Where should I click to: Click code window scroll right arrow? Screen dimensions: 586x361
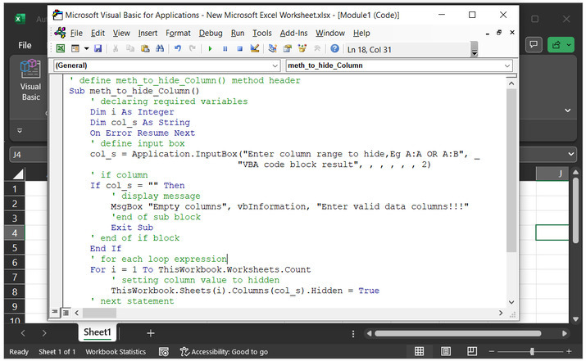click(x=501, y=313)
